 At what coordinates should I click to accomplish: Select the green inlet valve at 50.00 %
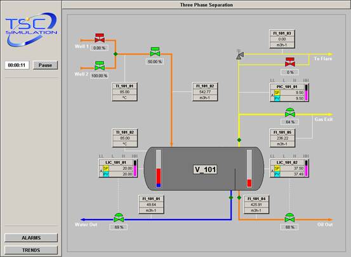(x=155, y=51)
